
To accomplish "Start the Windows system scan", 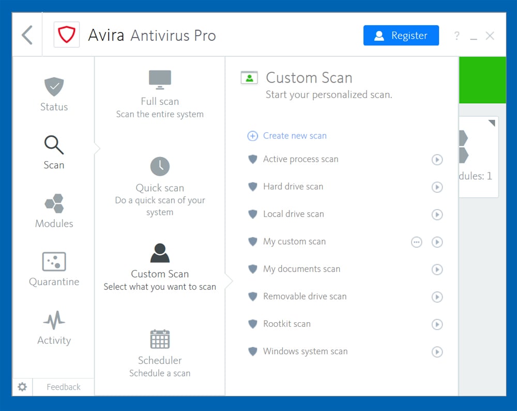I will pyautogui.click(x=437, y=352).
